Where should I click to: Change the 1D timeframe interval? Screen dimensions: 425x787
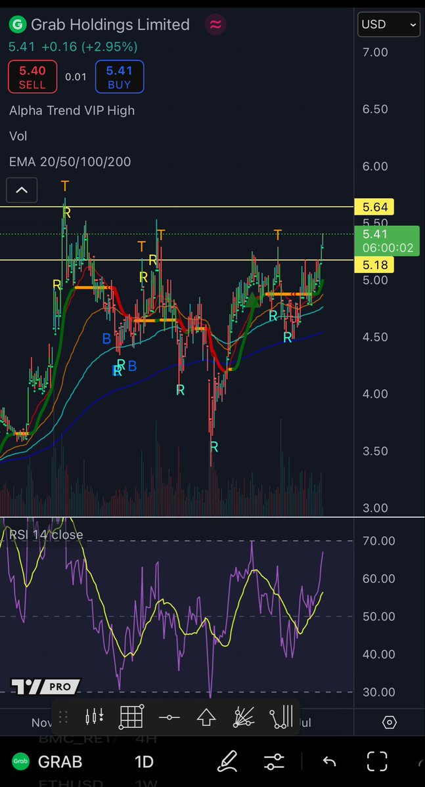click(x=144, y=762)
